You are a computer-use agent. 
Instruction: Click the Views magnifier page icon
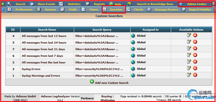click(84, 10)
